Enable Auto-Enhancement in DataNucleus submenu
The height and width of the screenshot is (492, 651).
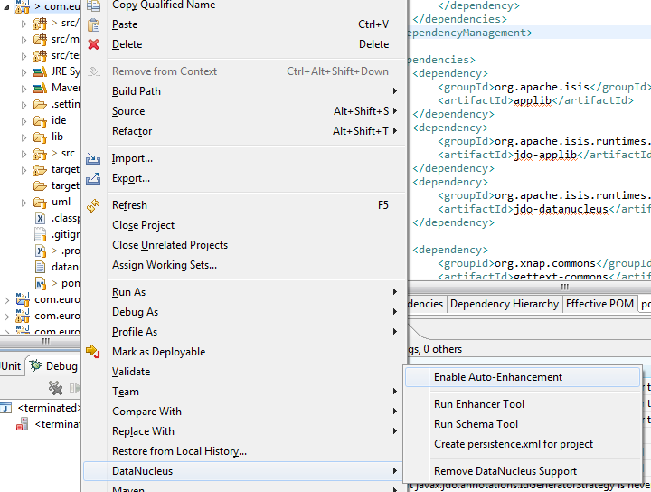click(497, 377)
